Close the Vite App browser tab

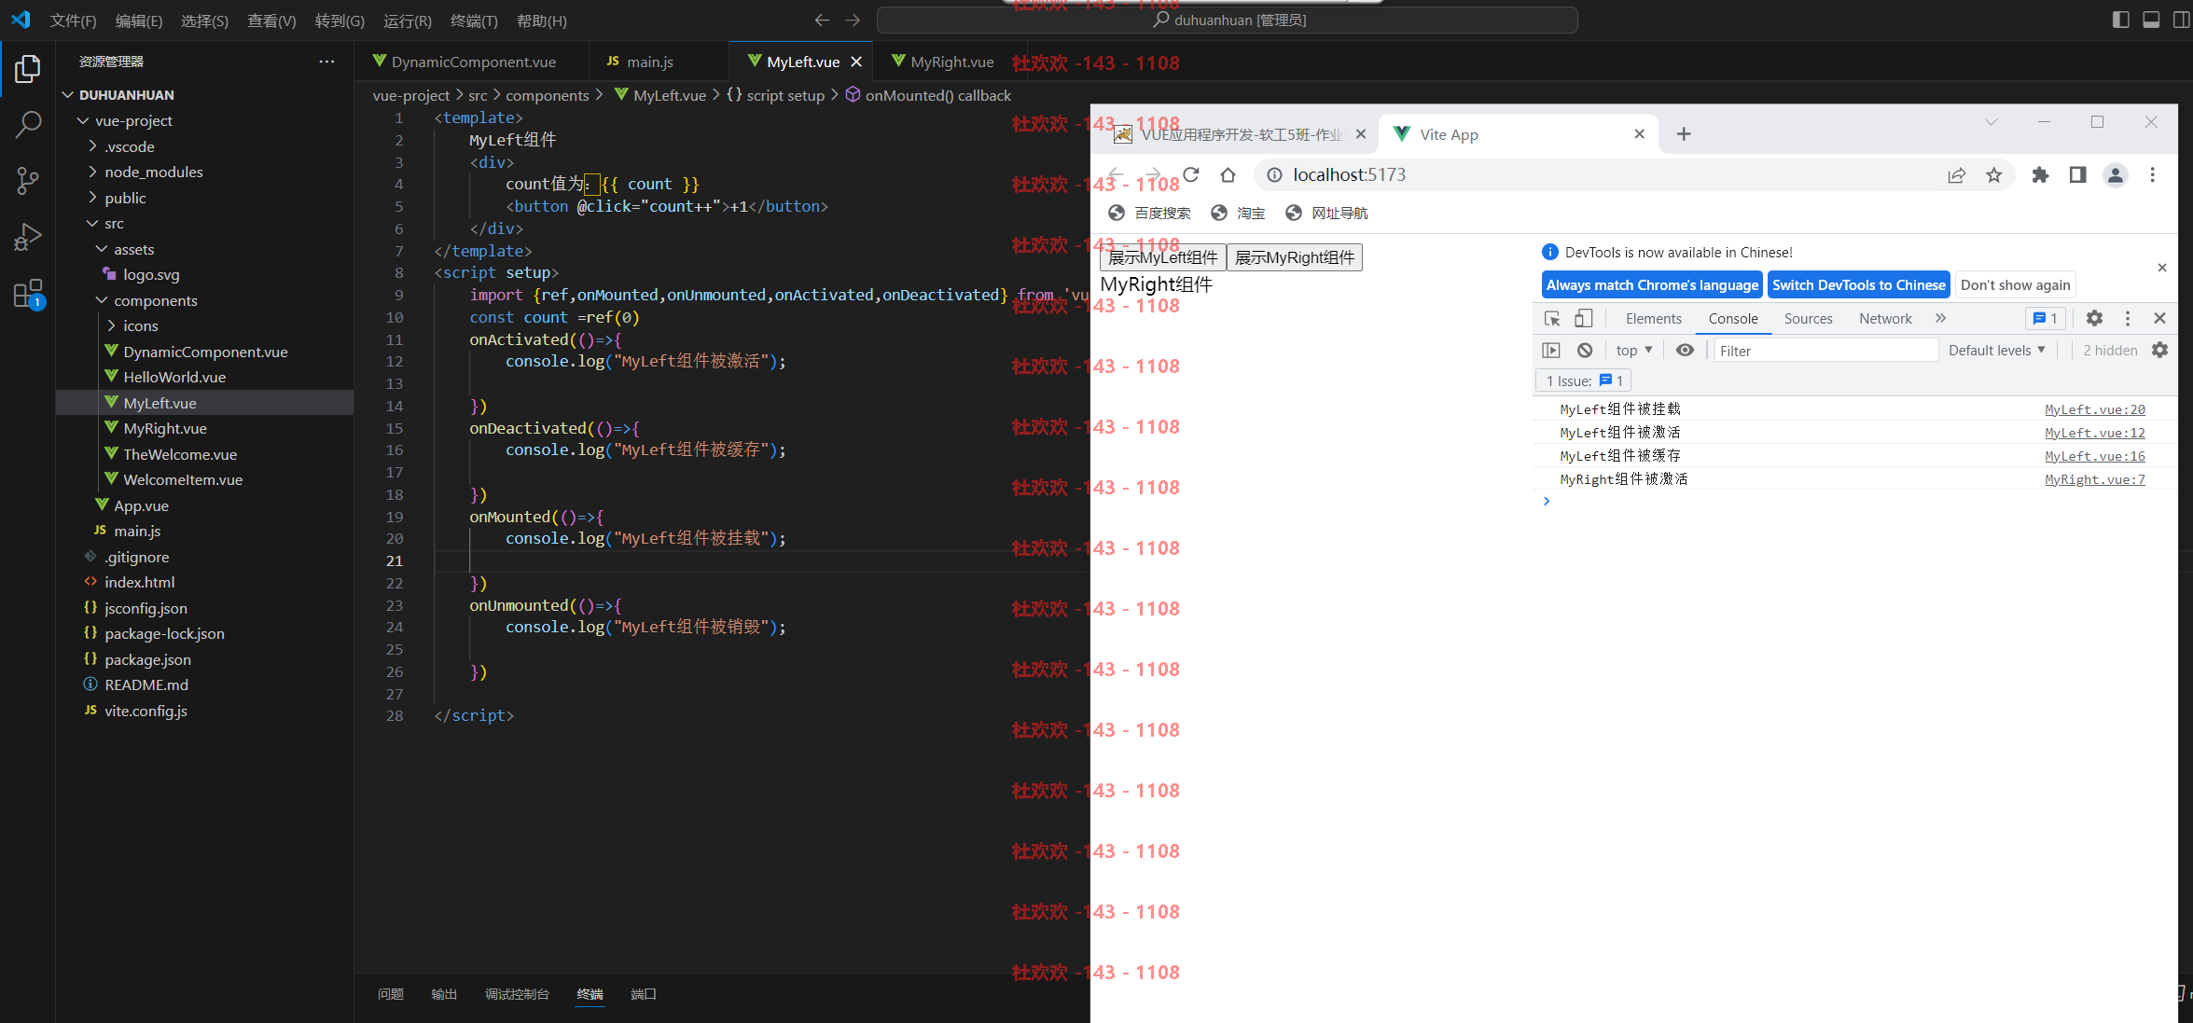[1640, 134]
